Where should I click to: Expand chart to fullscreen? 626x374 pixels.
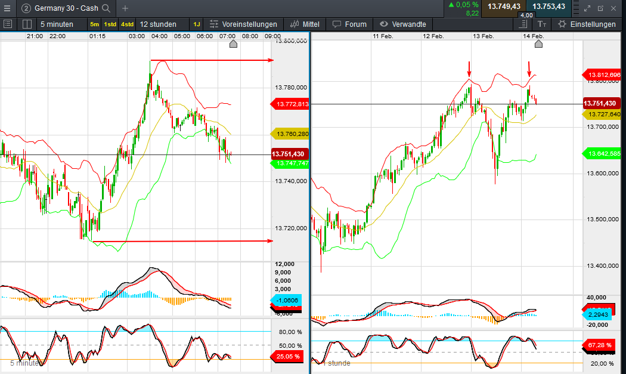(587, 8)
